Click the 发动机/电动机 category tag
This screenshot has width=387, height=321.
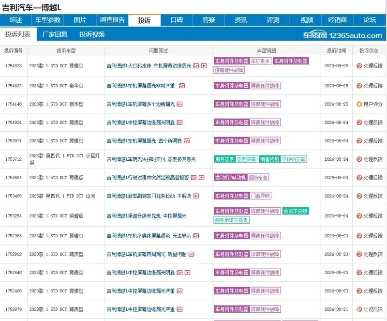(230, 177)
